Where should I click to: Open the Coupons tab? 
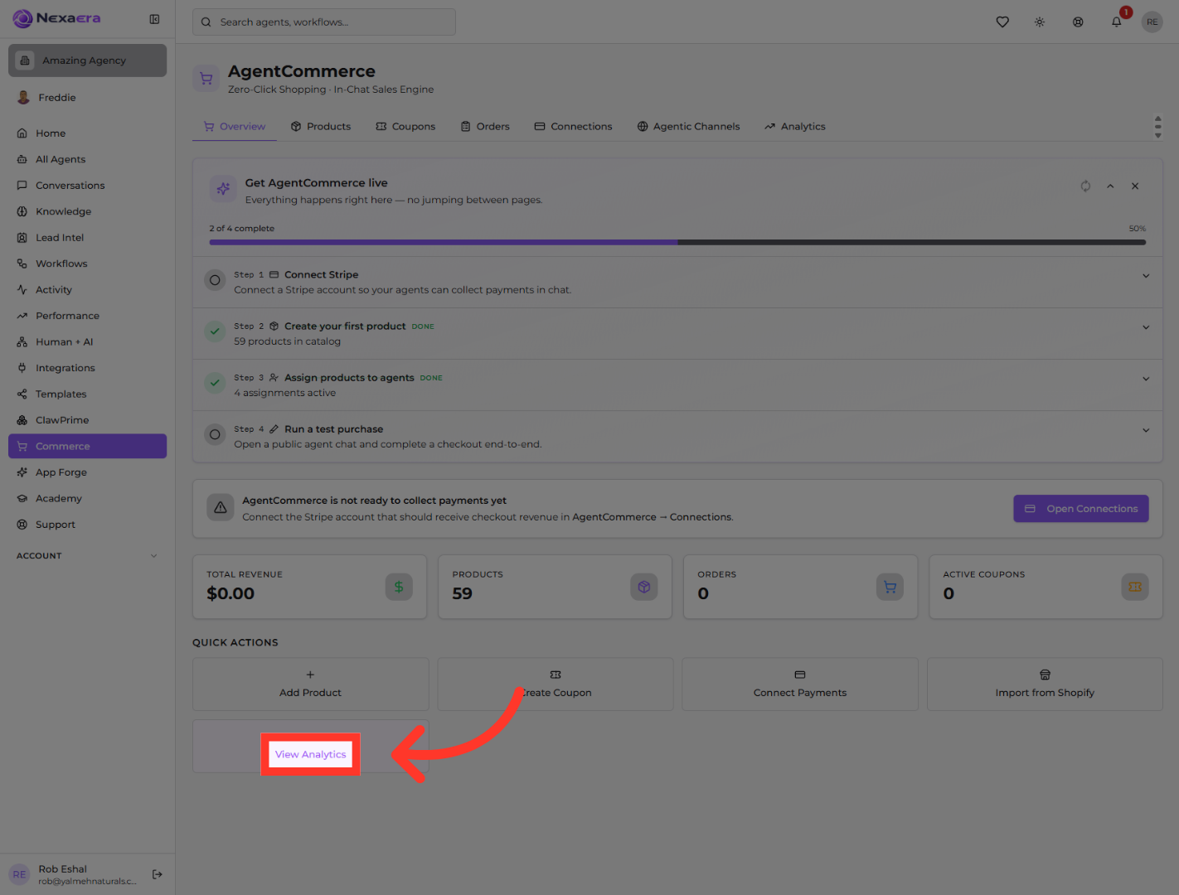tap(405, 127)
